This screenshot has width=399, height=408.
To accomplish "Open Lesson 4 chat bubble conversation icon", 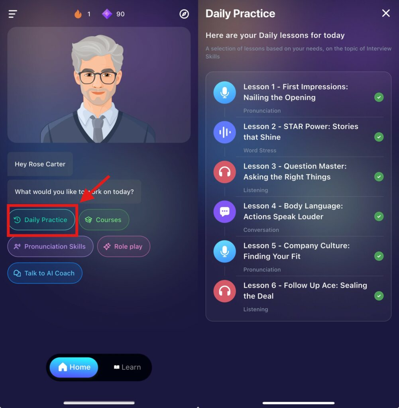I will tap(225, 212).
